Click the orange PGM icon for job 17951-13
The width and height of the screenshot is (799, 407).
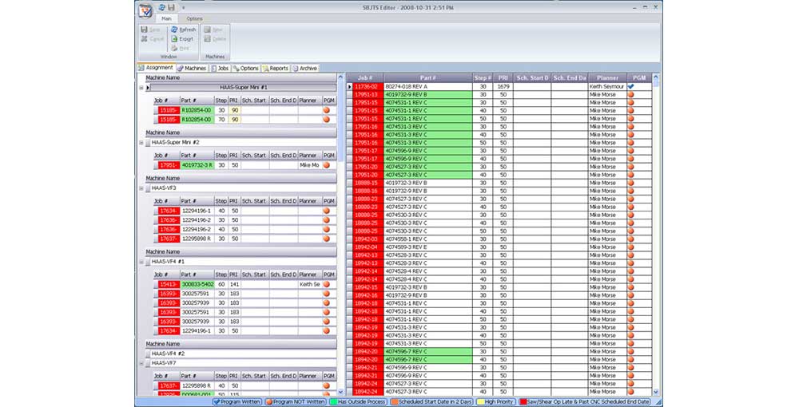tap(631, 95)
